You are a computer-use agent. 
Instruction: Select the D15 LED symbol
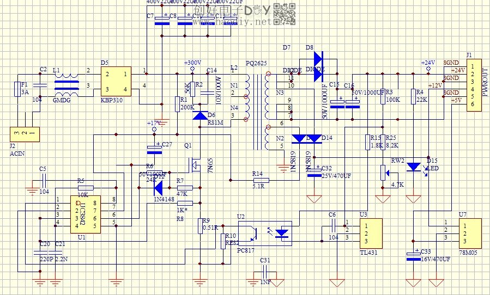414,167
